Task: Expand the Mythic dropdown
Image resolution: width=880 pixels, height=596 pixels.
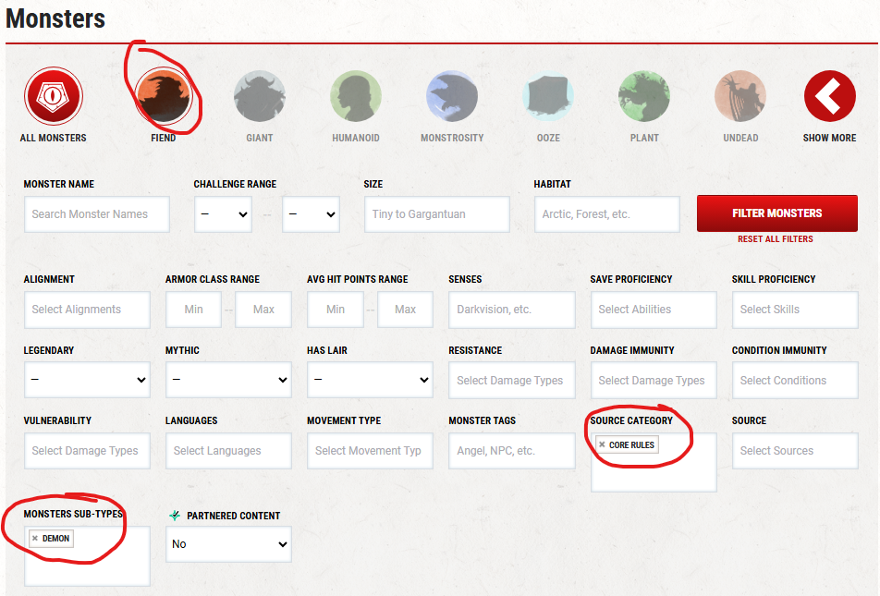Action: pos(228,380)
